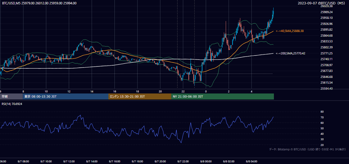This screenshot has height=164, width=349.
Task: Select price axis value 25677.83
Action: [x=327, y=71]
